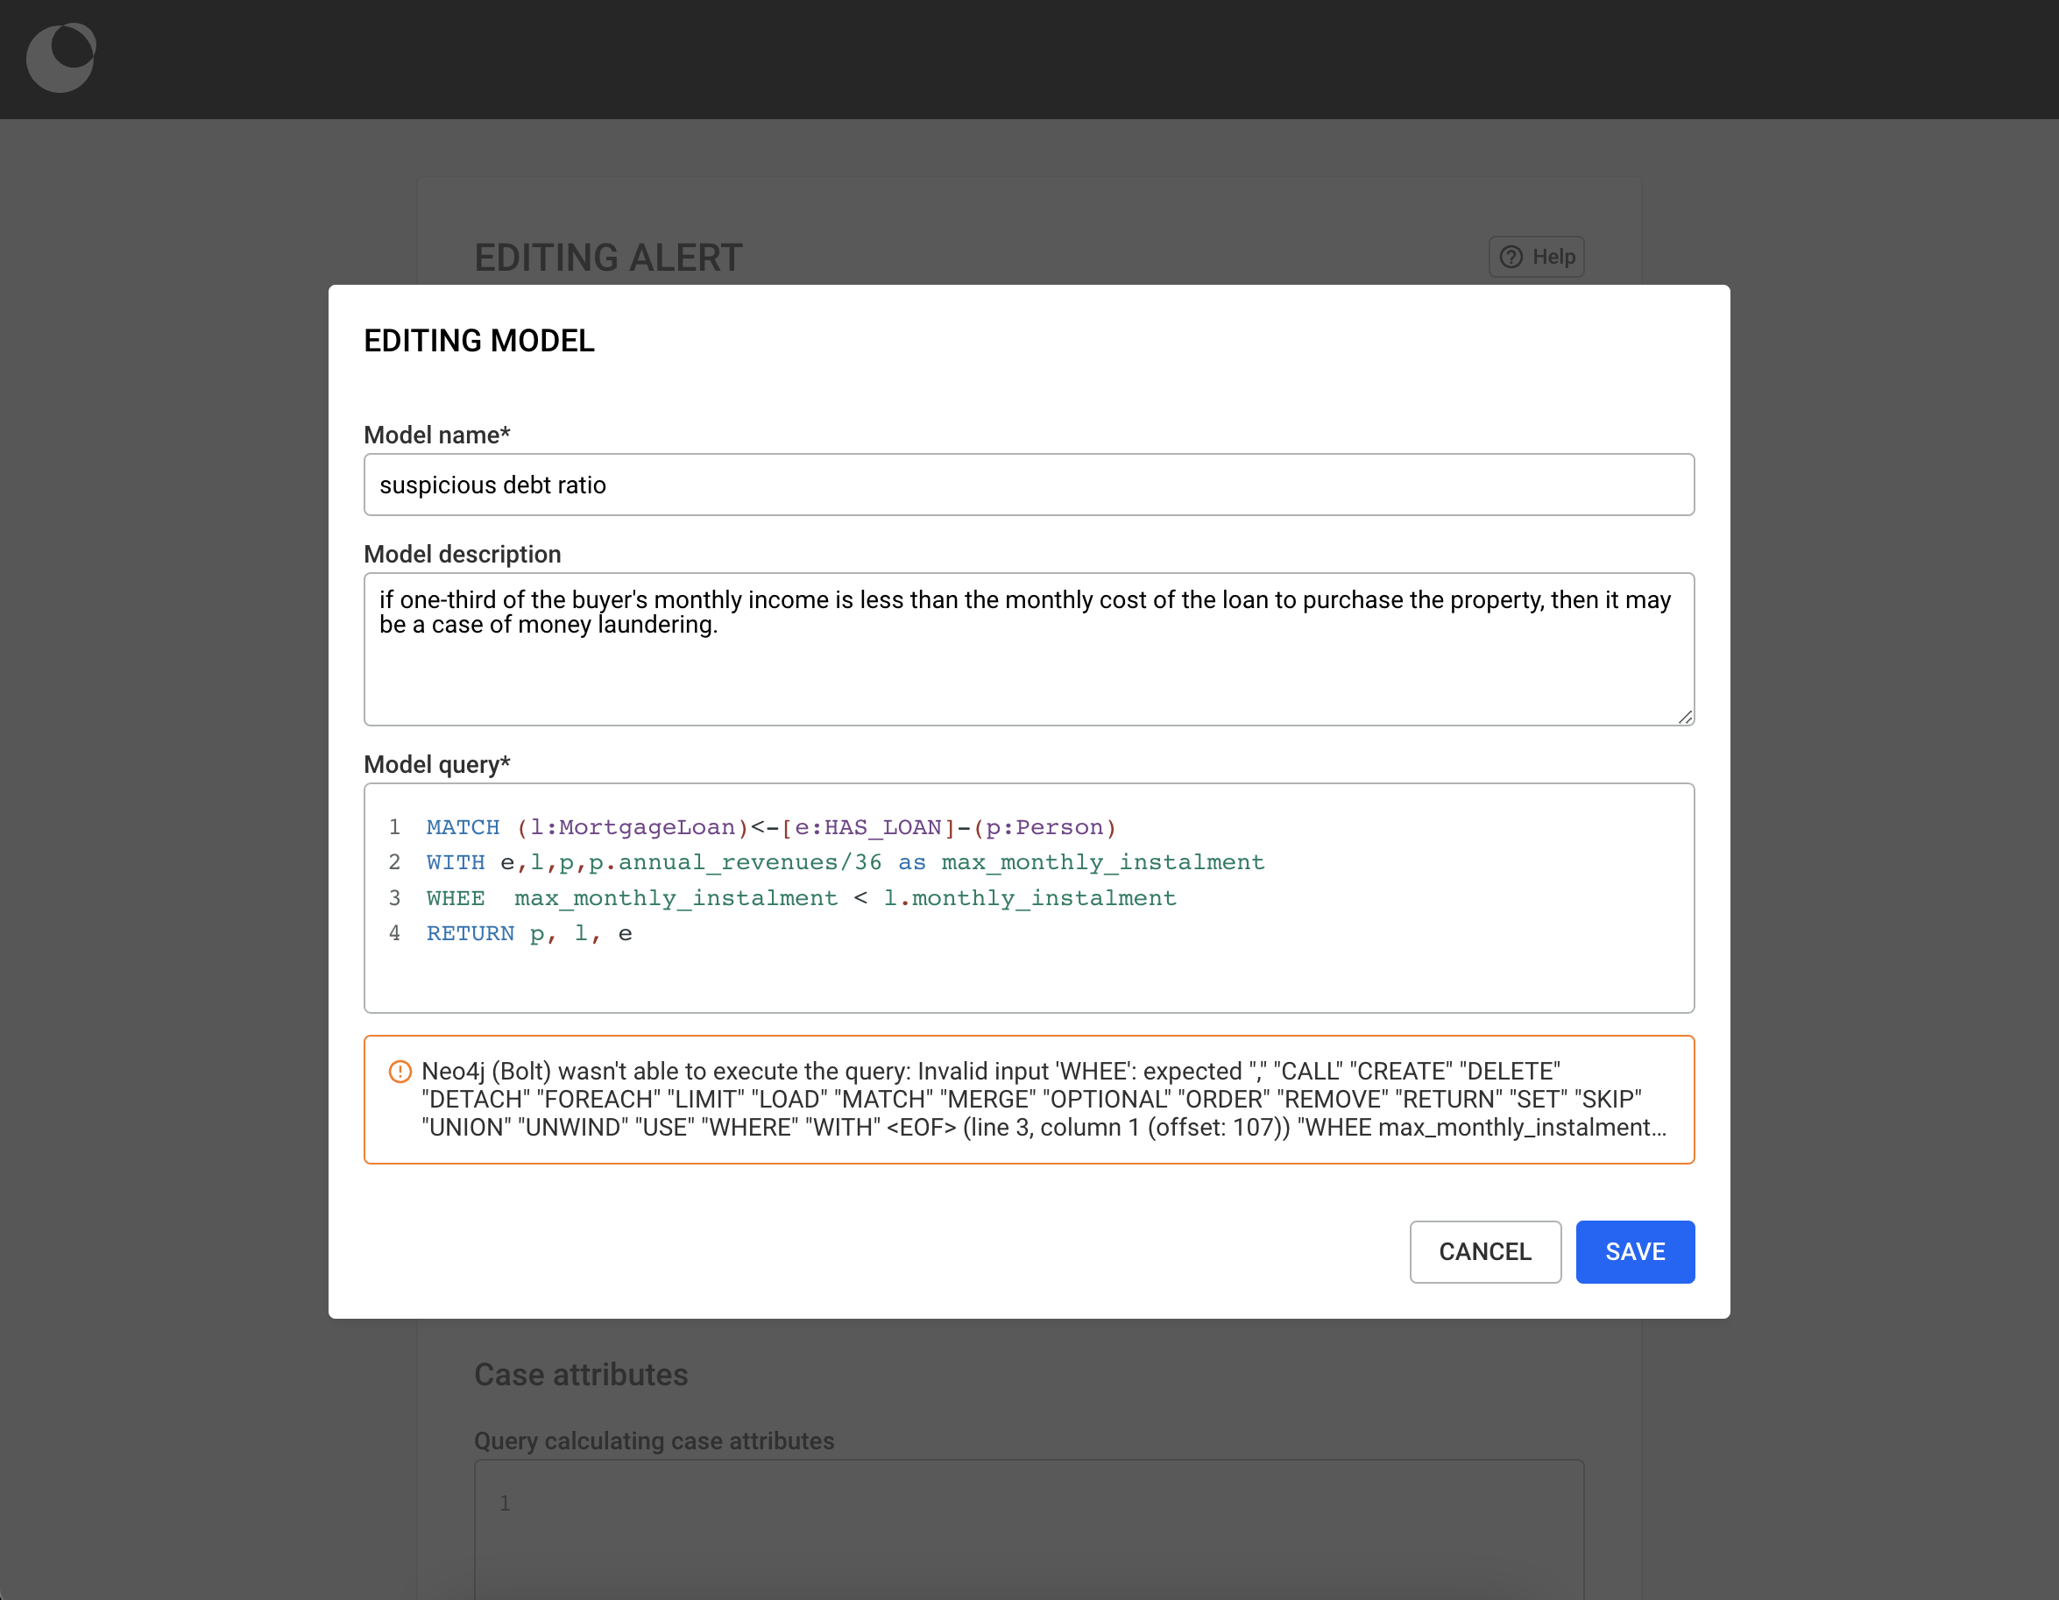Viewport: 2059px width, 1600px height.
Task: Click the question mark icon on the Help button
Action: coord(1511,257)
